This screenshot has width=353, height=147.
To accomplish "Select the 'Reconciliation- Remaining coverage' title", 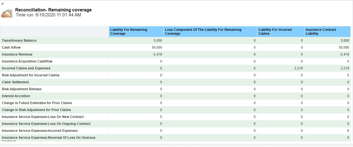I will [53, 10].
